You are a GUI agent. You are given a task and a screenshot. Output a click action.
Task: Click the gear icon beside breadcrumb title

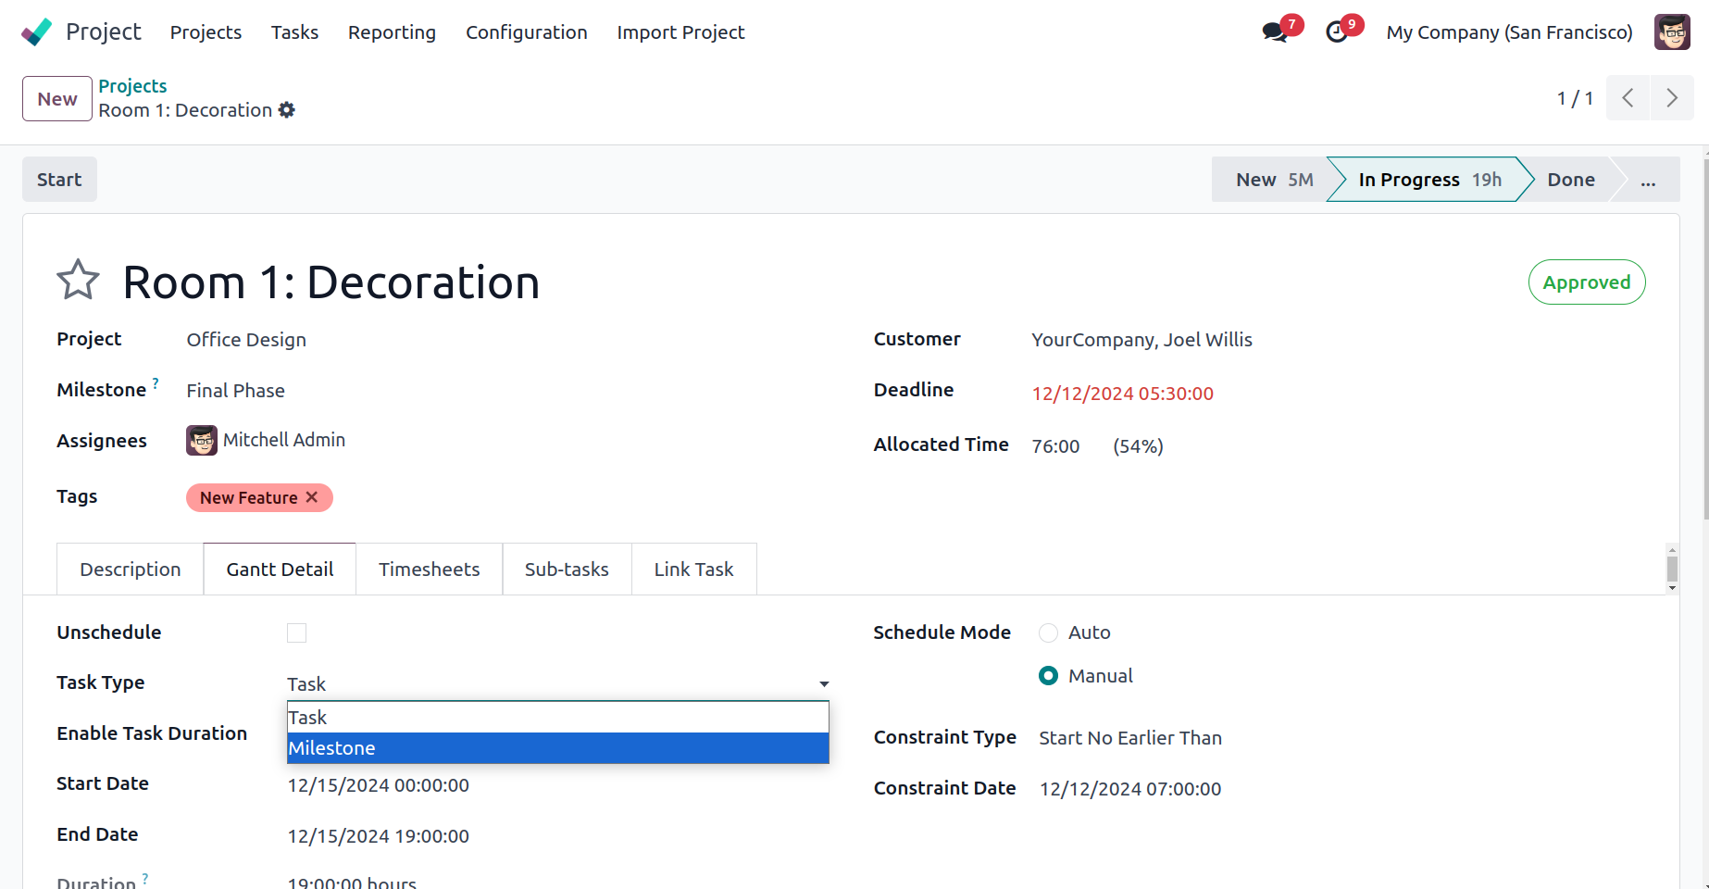coord(287,110)
